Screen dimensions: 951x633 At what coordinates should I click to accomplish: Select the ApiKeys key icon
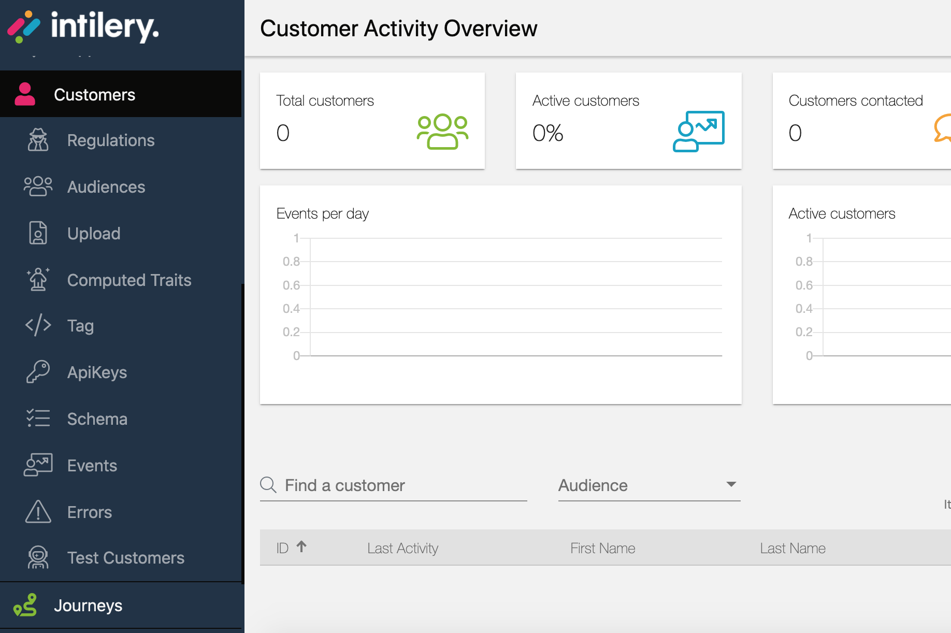point(38,372)
